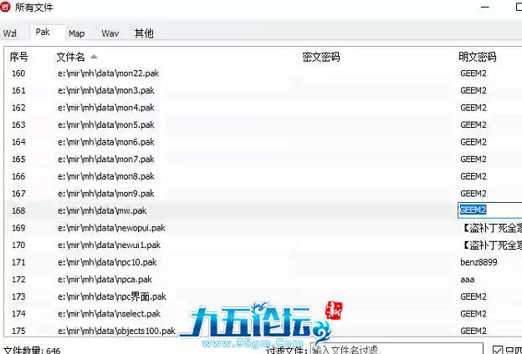522x354 pixels.
Task: Go to the 其他 tab
Action: click(x=144, y=33)
